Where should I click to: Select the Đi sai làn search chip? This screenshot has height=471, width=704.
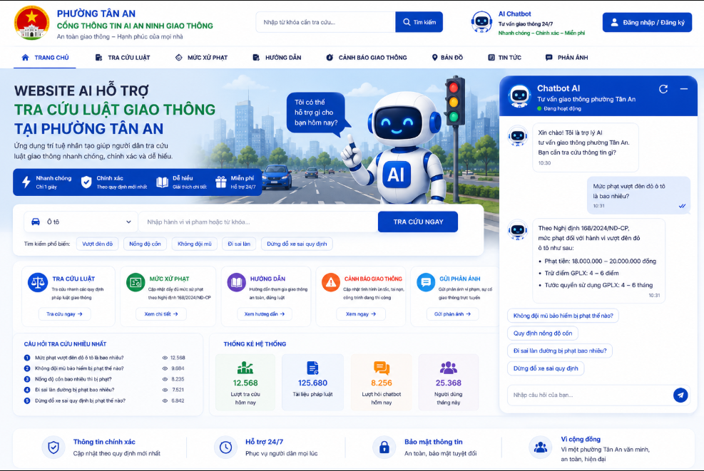239,244
